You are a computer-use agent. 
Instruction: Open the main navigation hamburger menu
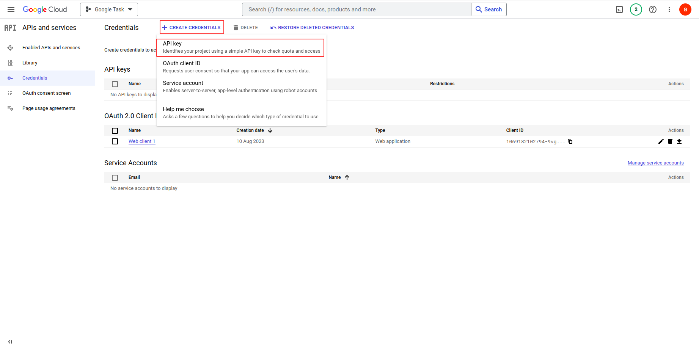coord(11,9)
